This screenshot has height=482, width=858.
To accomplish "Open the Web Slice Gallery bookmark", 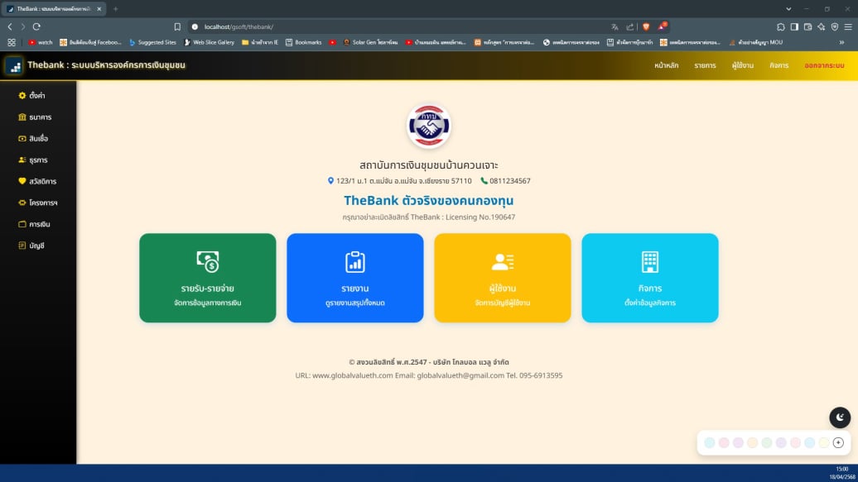I will tap(209, 42).
